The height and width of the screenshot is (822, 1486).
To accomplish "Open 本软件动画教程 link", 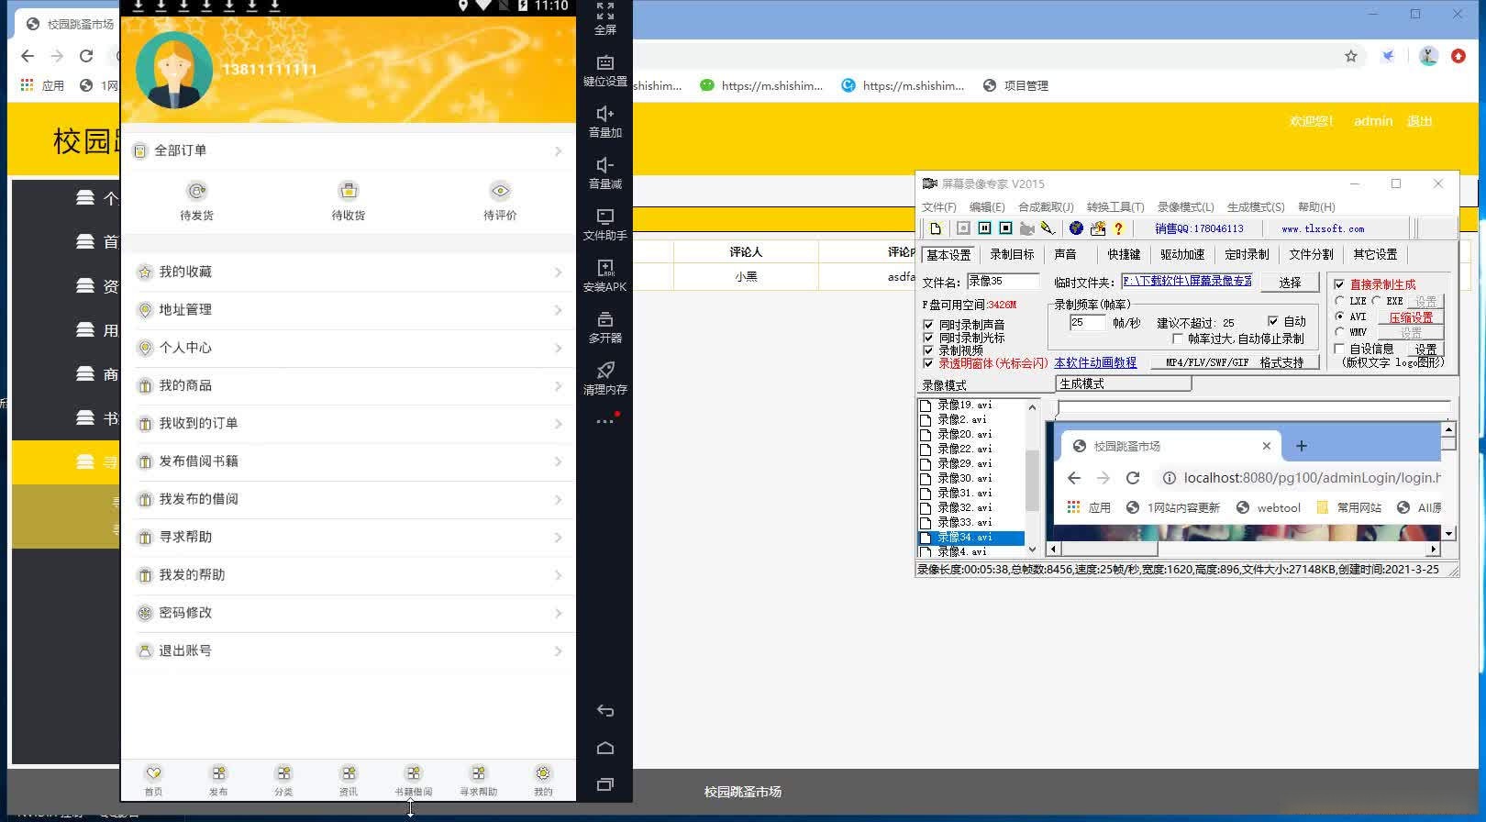I will tap(1095, 363).
